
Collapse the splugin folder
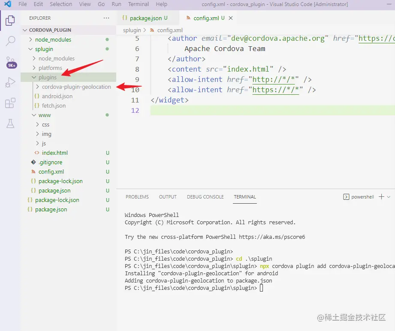pyautogui.click(x=69, y=49)
